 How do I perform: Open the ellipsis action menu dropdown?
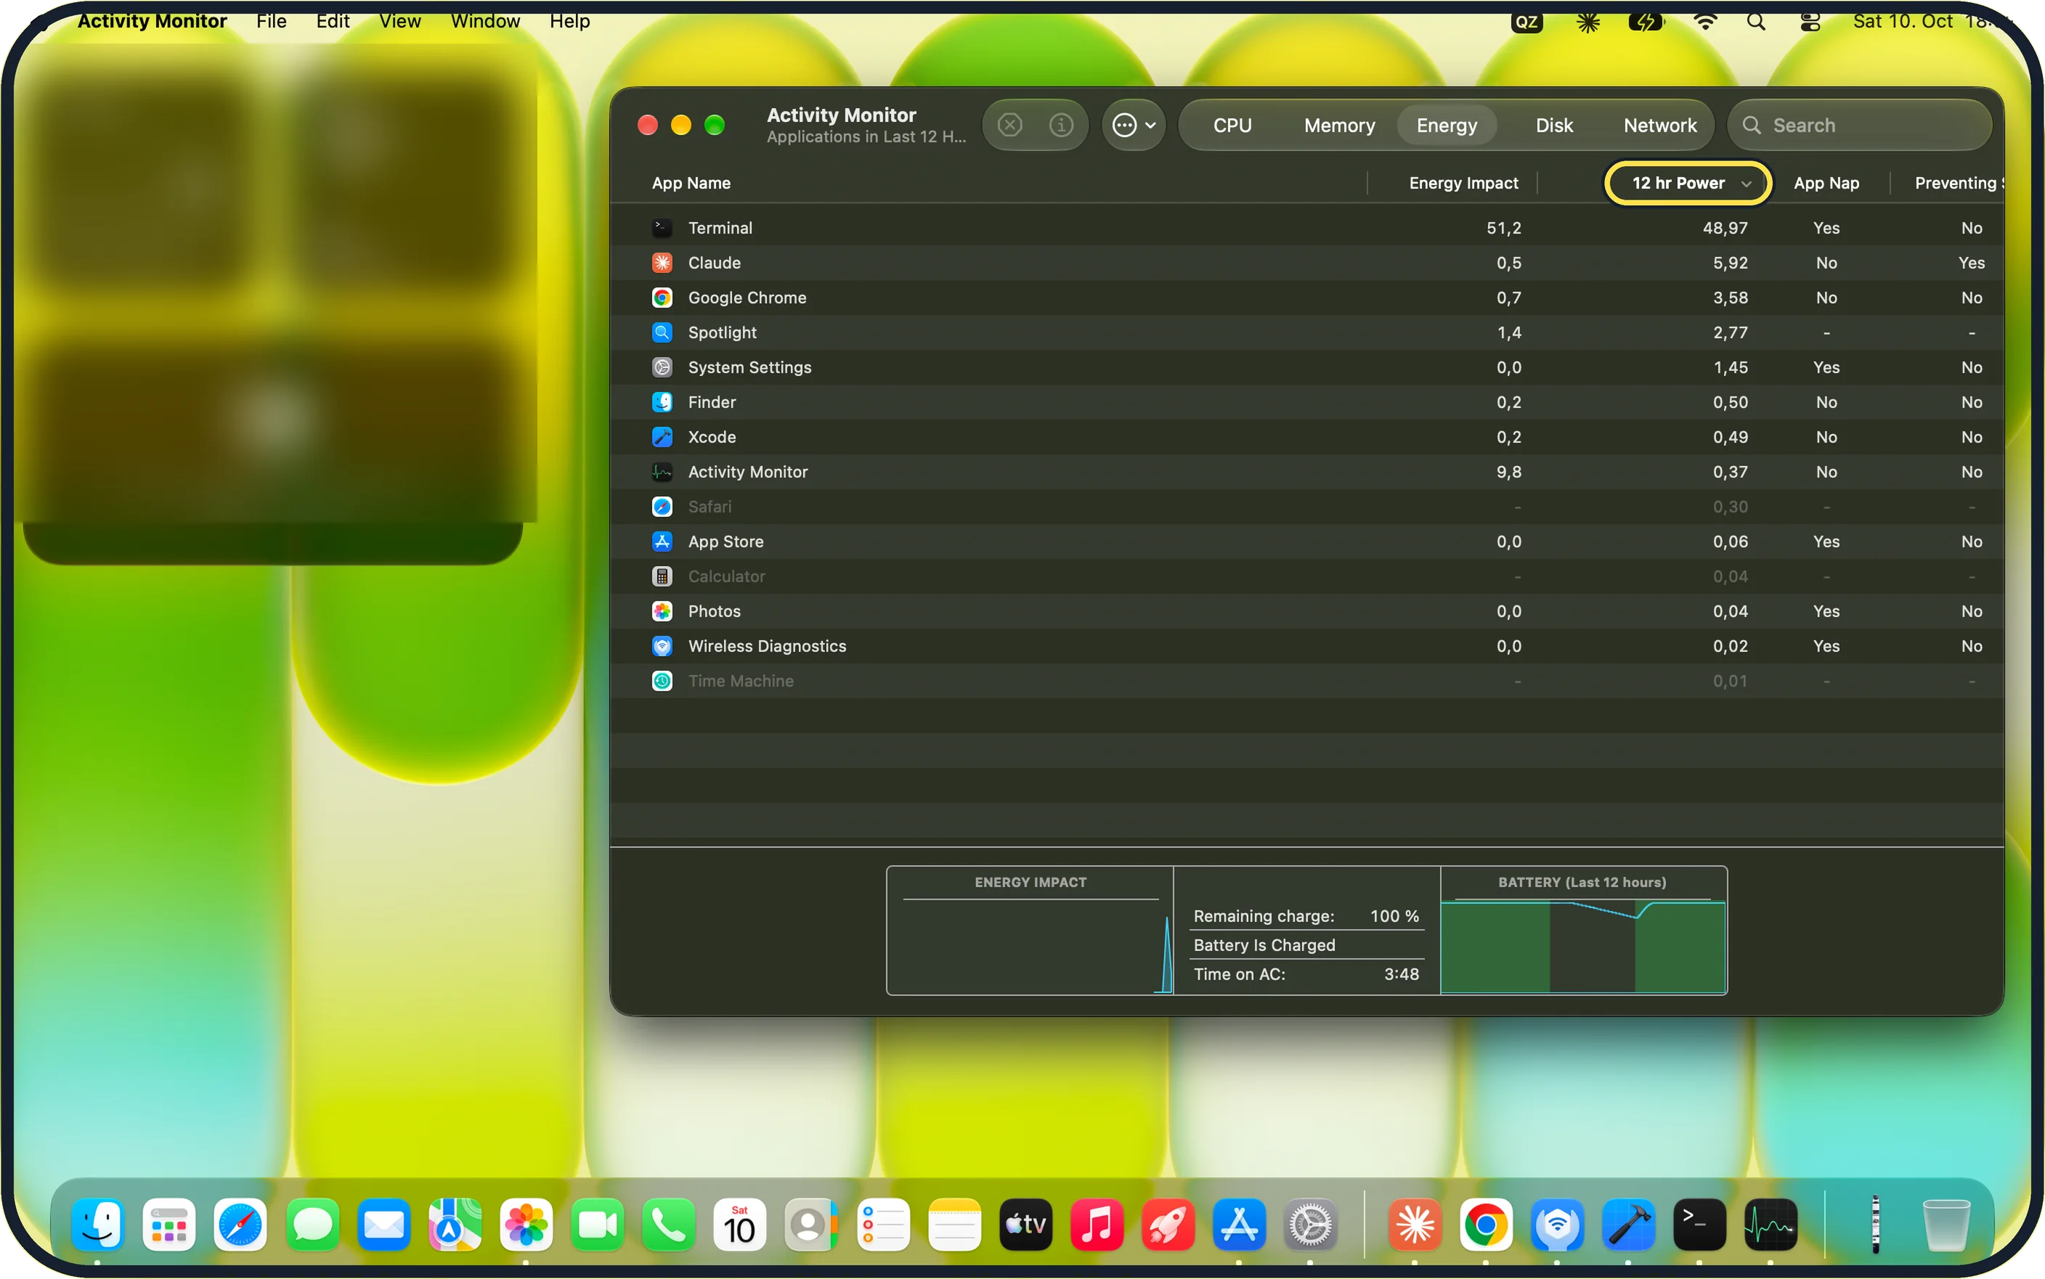pos(1134,125)
